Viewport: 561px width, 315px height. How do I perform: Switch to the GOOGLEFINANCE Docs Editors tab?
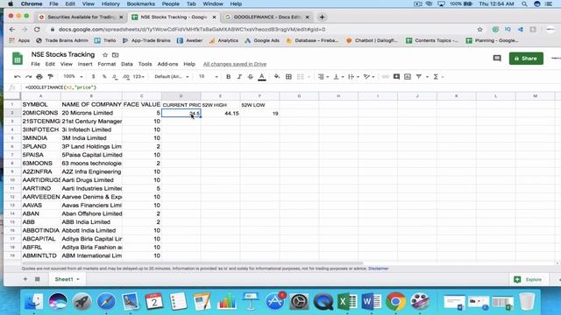coord(266,17)
